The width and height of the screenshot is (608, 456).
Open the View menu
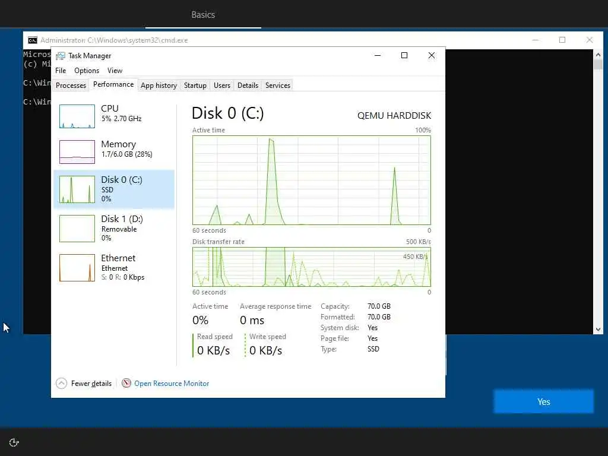(115, 71)
